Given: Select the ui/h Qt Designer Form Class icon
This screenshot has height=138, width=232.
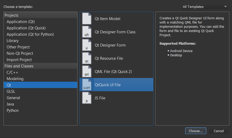Looking at the screenshot, I should [87, 32].
